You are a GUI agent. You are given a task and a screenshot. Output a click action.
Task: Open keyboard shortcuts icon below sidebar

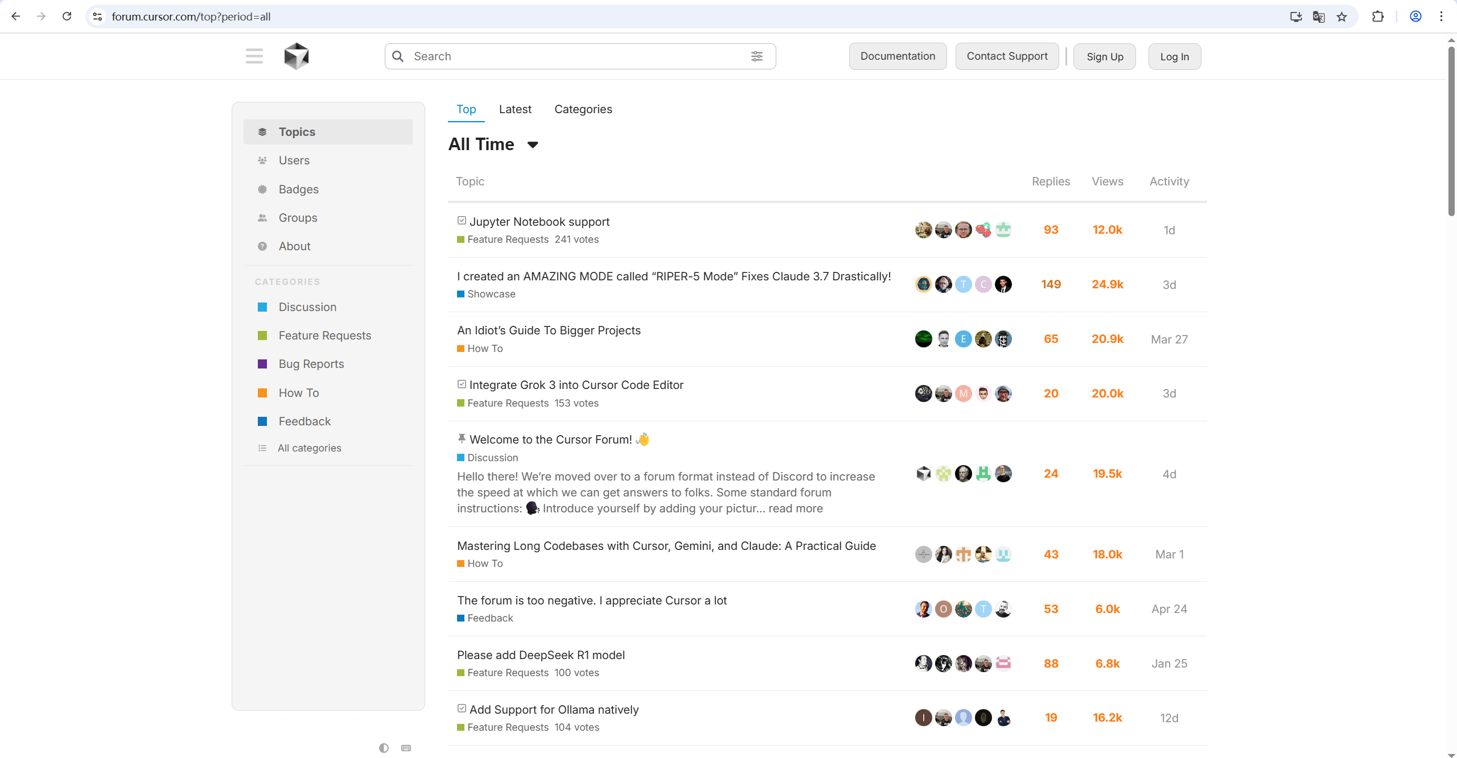pyautogui.click(x=406, y=748)
